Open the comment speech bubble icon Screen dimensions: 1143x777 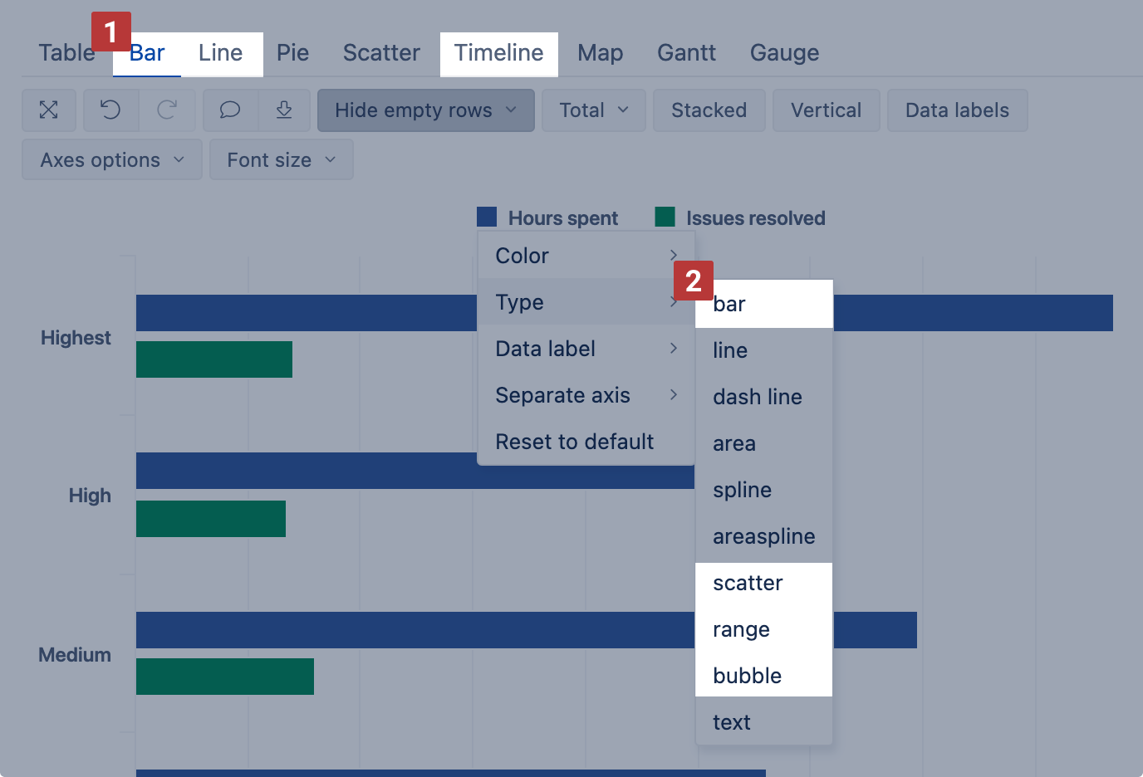230,110
